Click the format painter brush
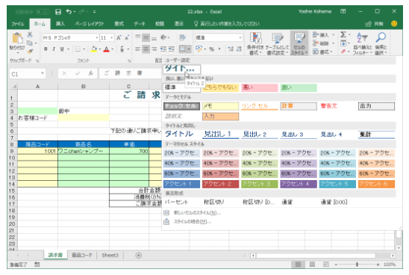 coord(30,51)
